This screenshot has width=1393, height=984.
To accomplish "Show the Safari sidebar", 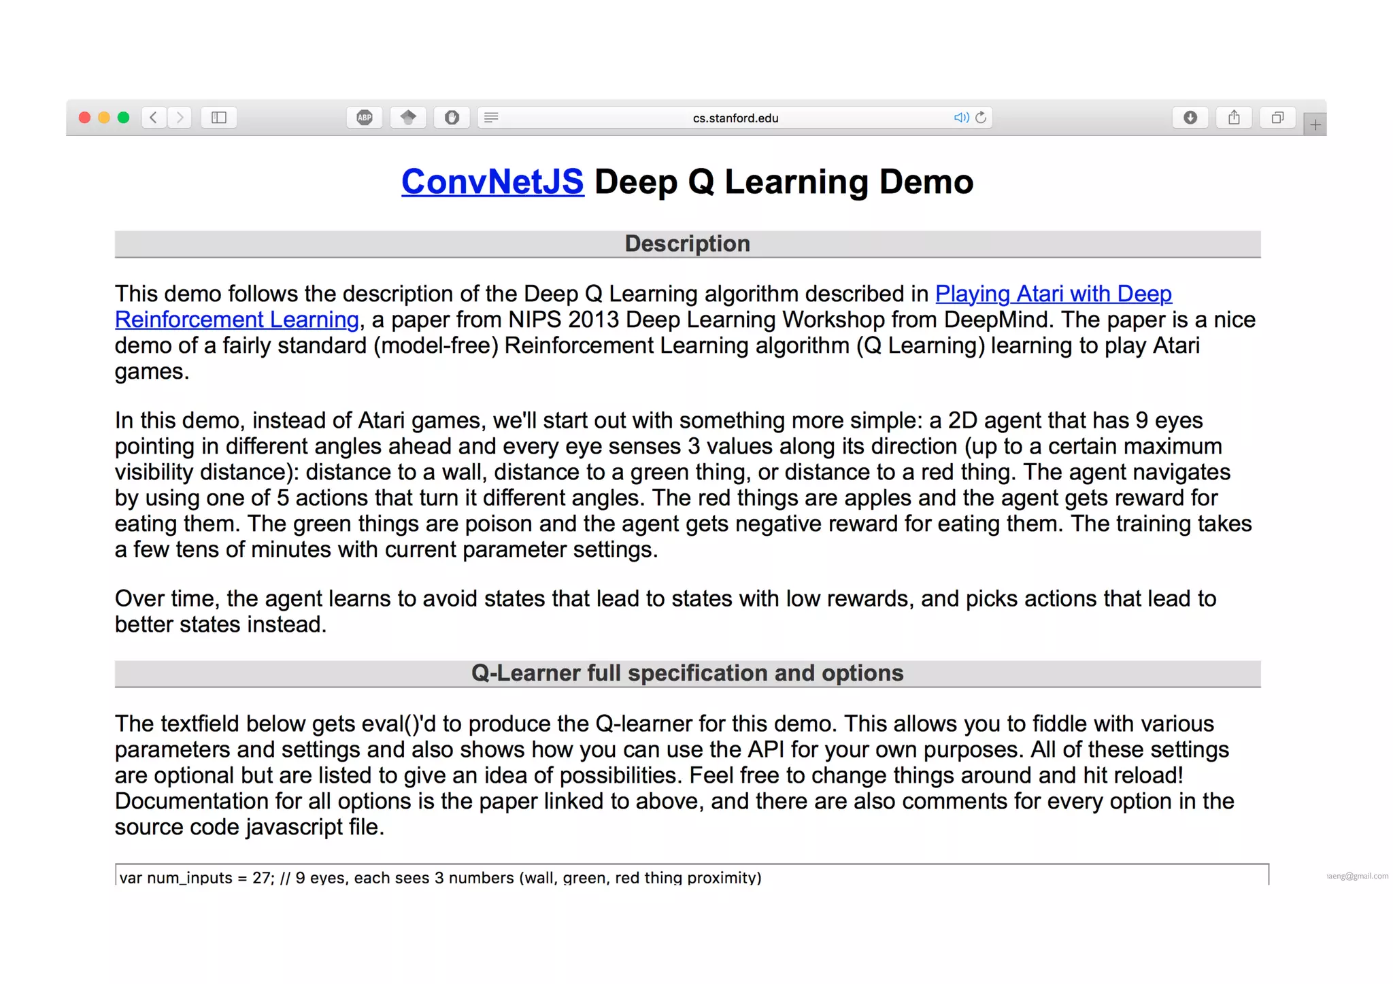I will click(x=219, y=118).
